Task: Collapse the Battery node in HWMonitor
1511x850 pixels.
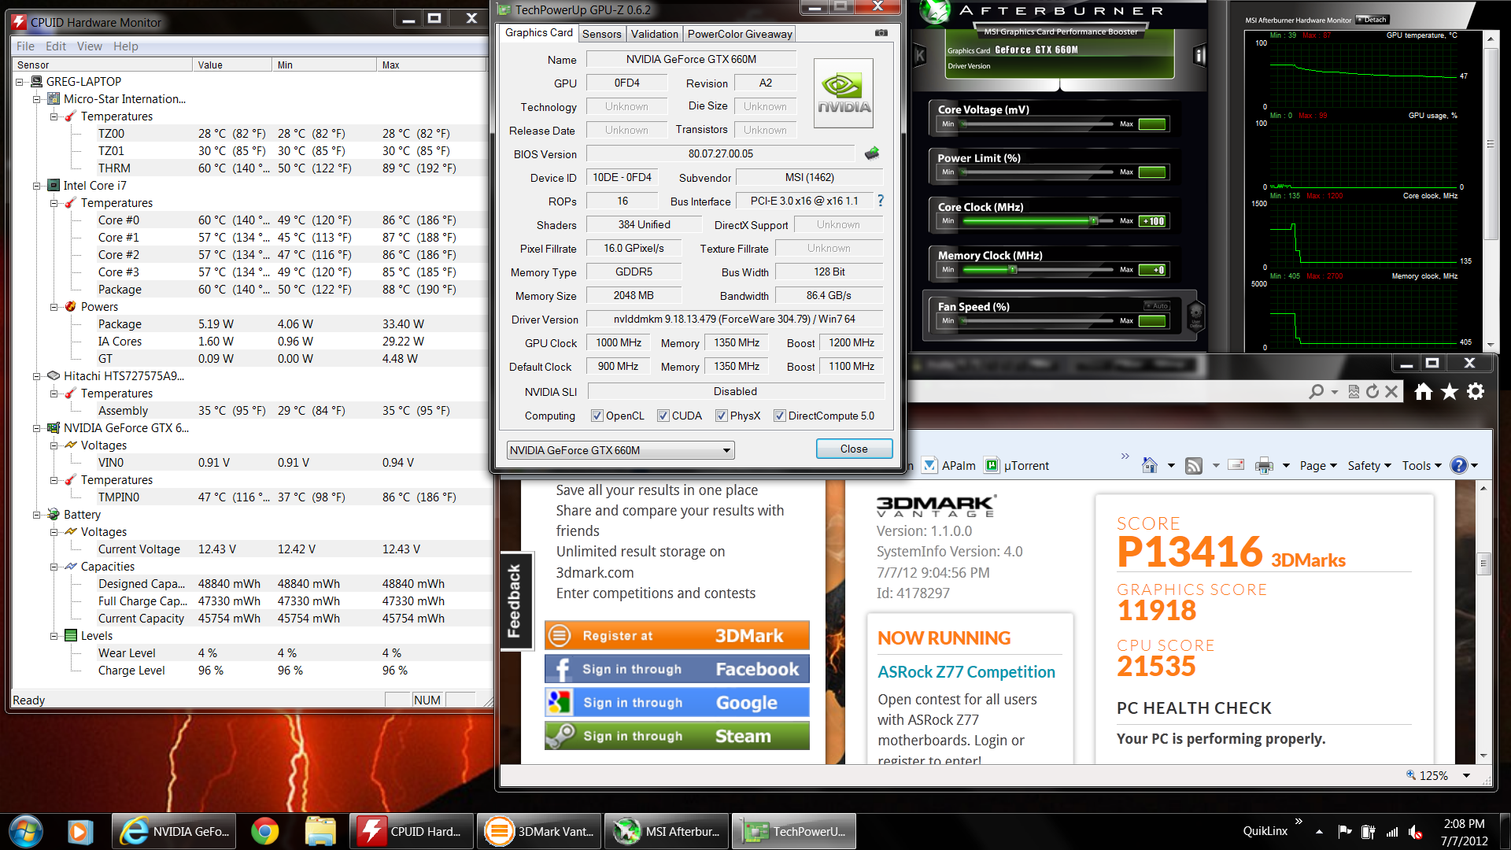Action: pyautogui.click(x=36, y=515)
